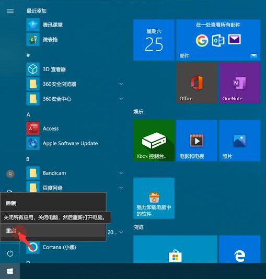Open the hamburger menu at top left
266x279 pixels.
(x=10, y=11)
